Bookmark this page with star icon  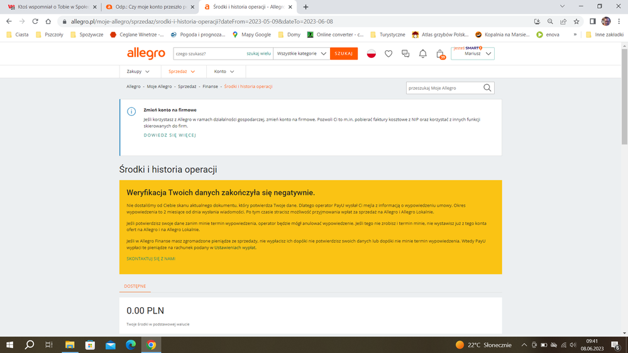pos(576,21)
